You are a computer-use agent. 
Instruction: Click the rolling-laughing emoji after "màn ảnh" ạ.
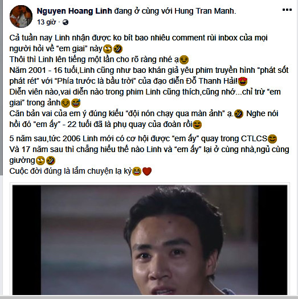tap(239, 114)
